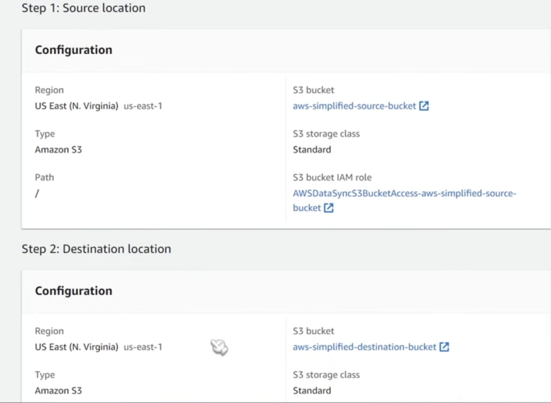Screen dimensions: 551x403
Task: Select the source location Configuration header
Action: point(74,50)
